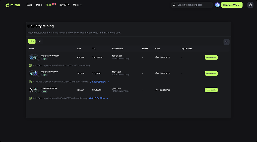Go to the Pools menu item
The width and height of the screenshot is (257, 142).
pyautogui.click(x=39, y=5)
